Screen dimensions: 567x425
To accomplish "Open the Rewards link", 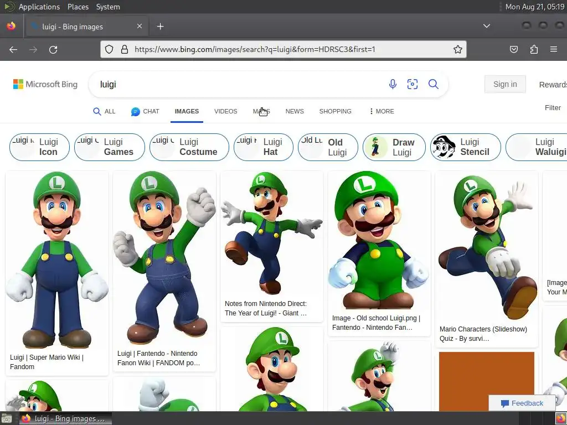I will pyautogui.click(x=553, y=85).
